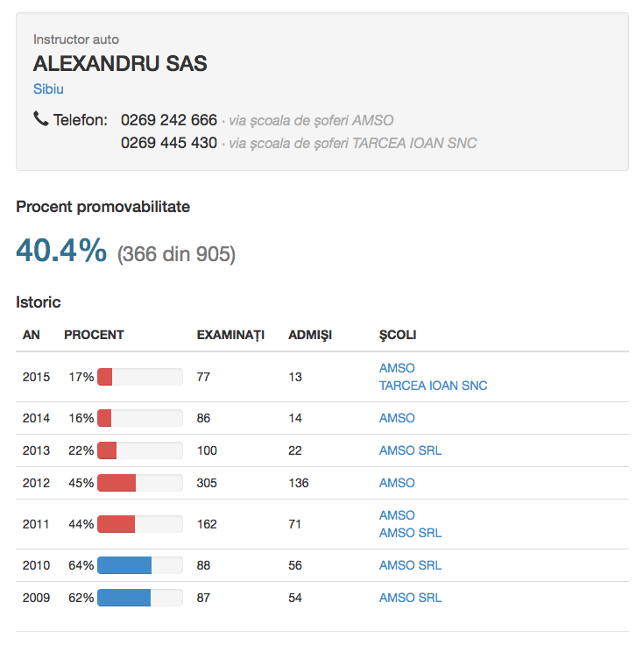
Task: Click phone number 0269 242 666
Action: pyautogui.click(x=168, y=120)
